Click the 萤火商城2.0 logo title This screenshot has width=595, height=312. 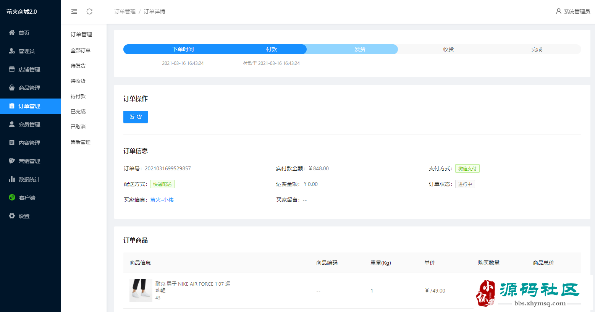tap(22, 12)
